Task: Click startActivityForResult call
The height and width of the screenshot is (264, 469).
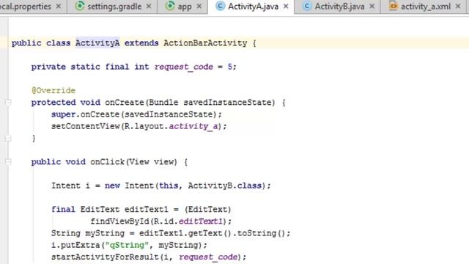Action: (x=105, y=257)
